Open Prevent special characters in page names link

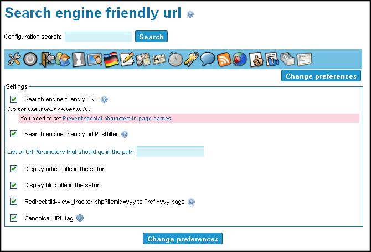(x=117, y=119)
